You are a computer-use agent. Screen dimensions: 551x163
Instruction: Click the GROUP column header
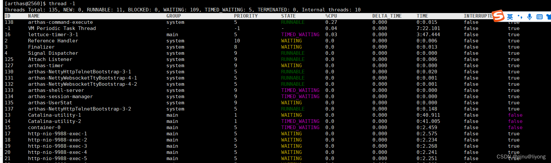(x=174, y=16)
